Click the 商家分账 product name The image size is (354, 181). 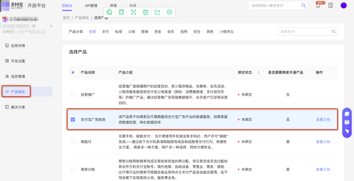click(x=88, y=169)
